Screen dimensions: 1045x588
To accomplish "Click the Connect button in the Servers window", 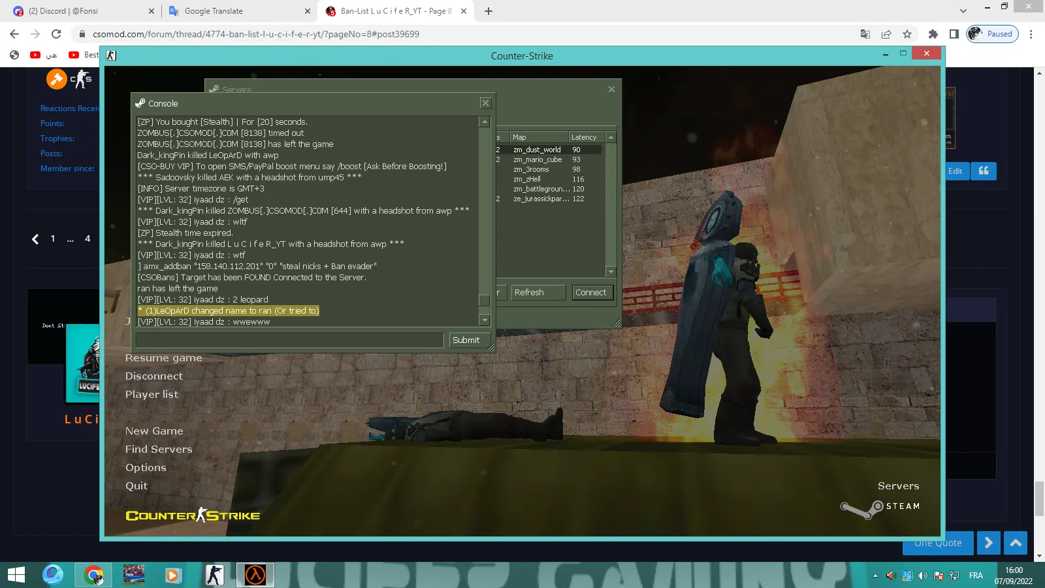I will [591, 292].
